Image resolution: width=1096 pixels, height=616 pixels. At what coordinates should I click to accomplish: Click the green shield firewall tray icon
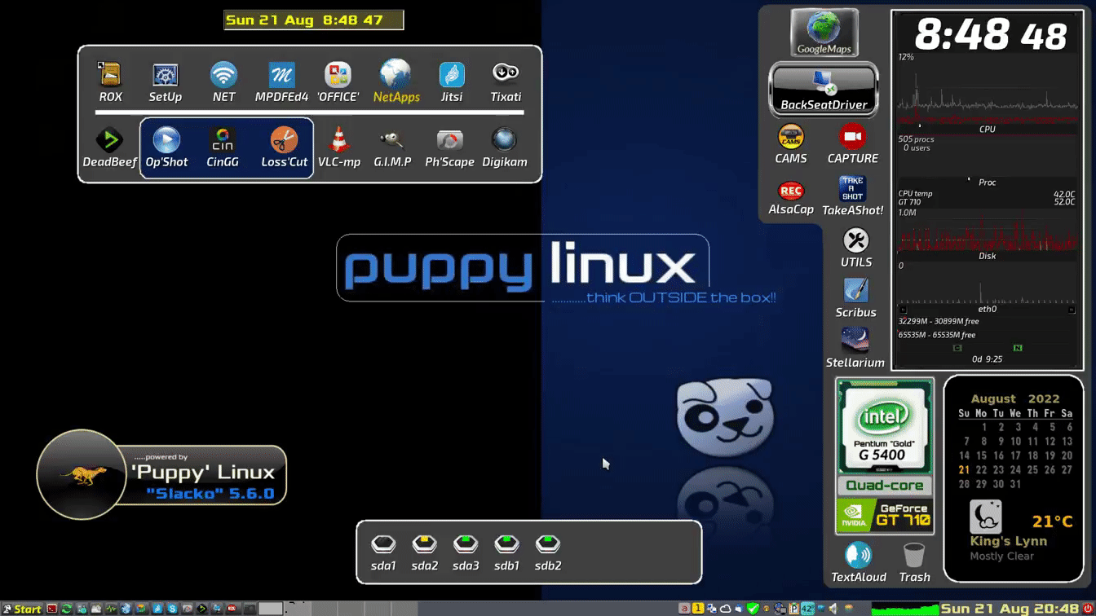[753, 609]
